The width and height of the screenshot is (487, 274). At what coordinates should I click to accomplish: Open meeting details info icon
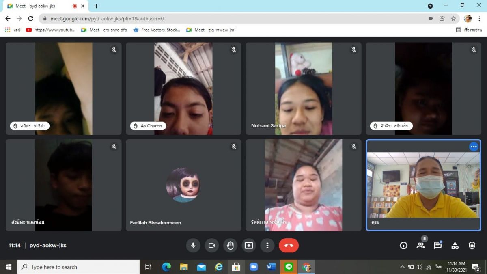click(403, 246)
